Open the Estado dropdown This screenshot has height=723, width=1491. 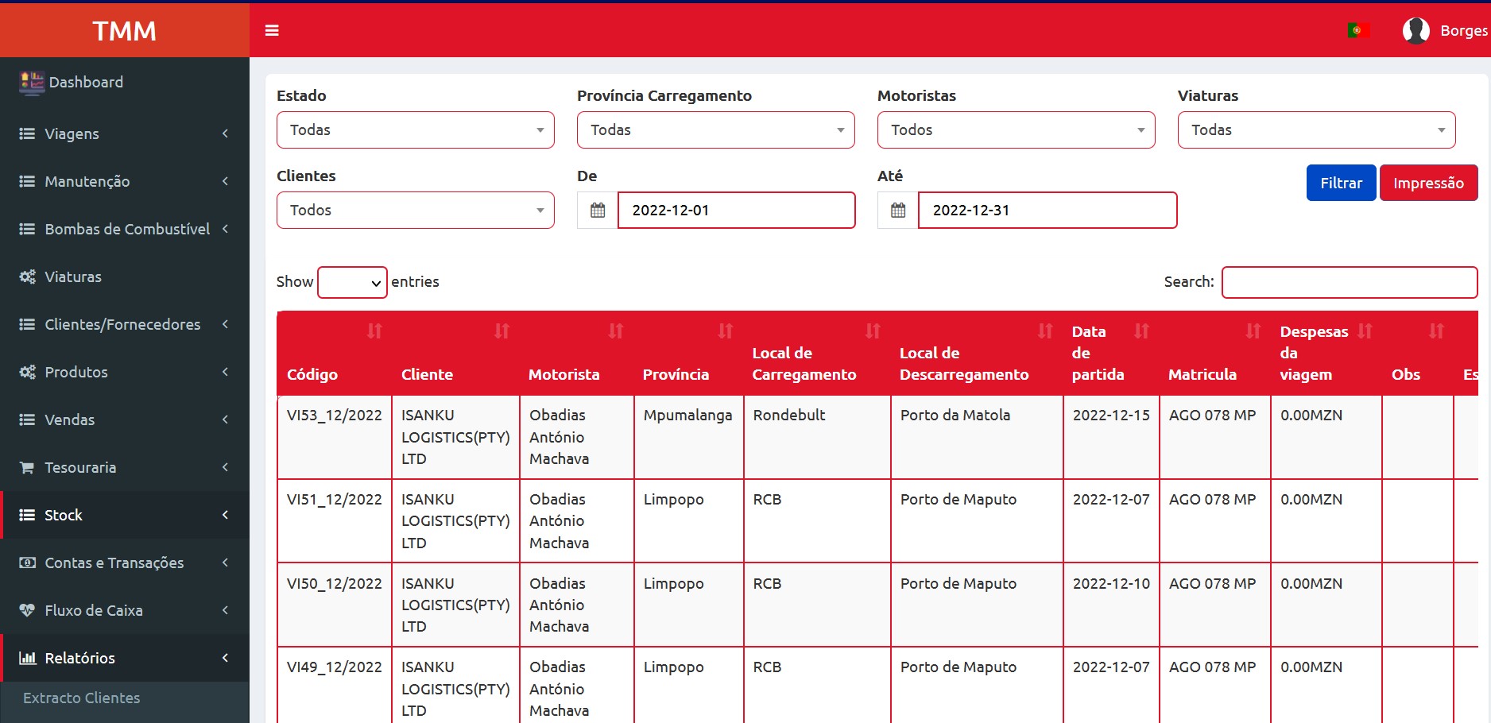coord(415,130)
